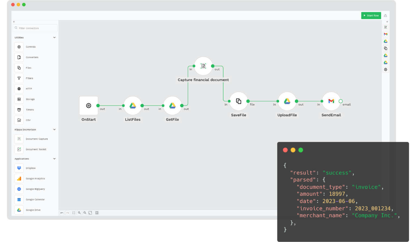The image size is (416, 242).
Task: Collapse the Applications section
Action: click(54, 159)
